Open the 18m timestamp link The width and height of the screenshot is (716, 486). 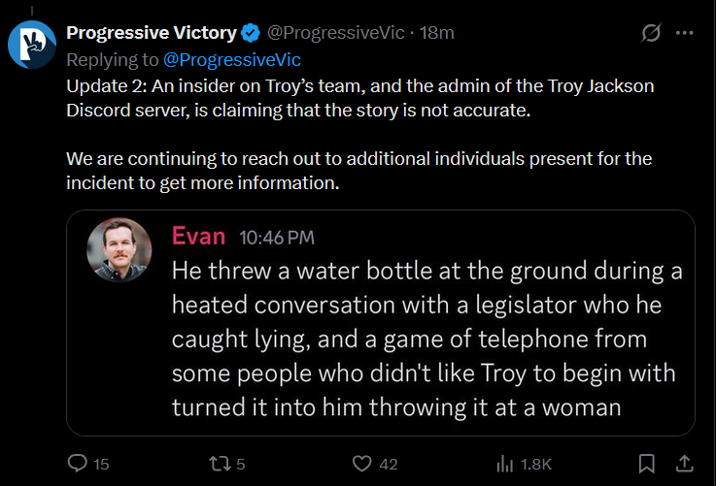(437, 33)
